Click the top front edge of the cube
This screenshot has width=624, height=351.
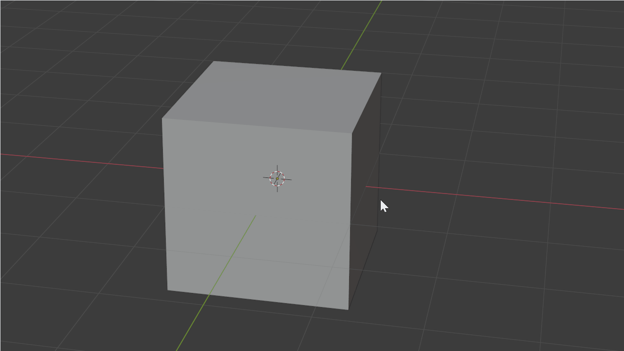257,126
